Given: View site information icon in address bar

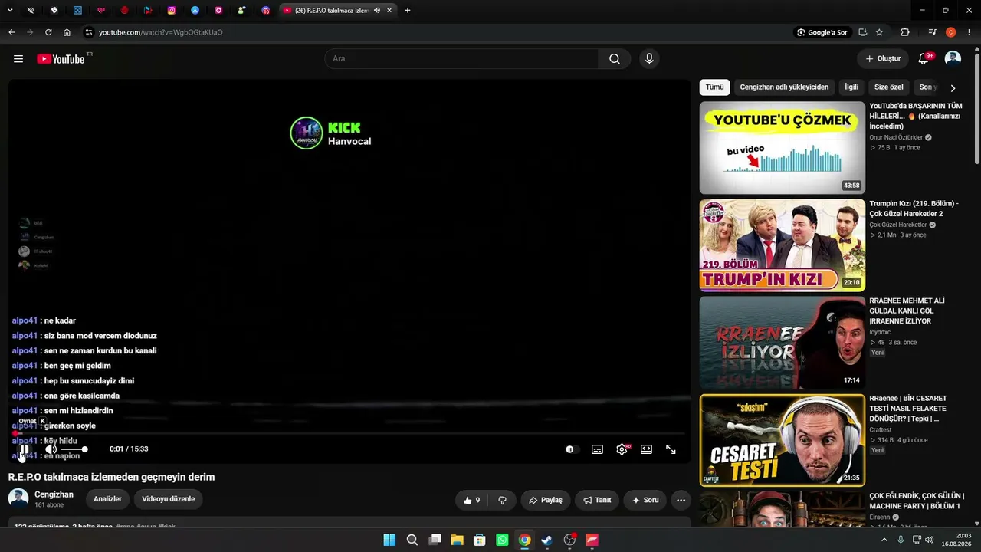Looking at the screenshot, I should point(89,32).
